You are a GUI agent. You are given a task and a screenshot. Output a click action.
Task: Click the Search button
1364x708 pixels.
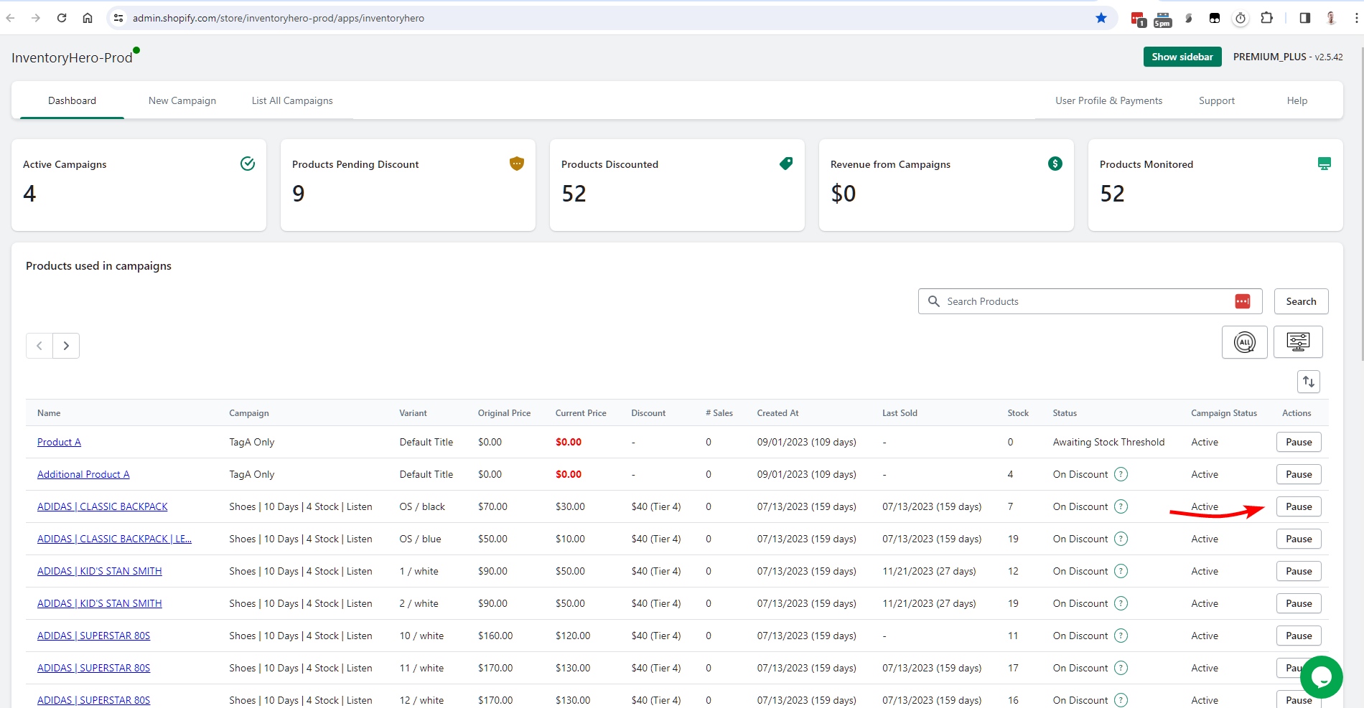1301,301
